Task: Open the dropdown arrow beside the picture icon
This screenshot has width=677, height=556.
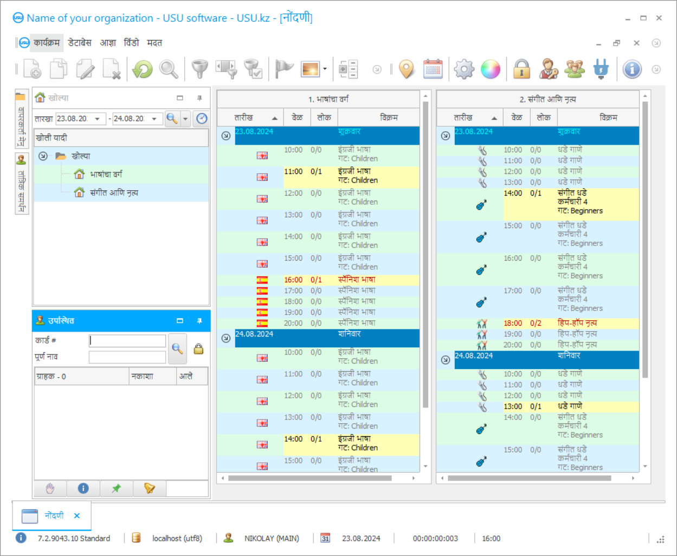Action: click(x=325, y=69)
